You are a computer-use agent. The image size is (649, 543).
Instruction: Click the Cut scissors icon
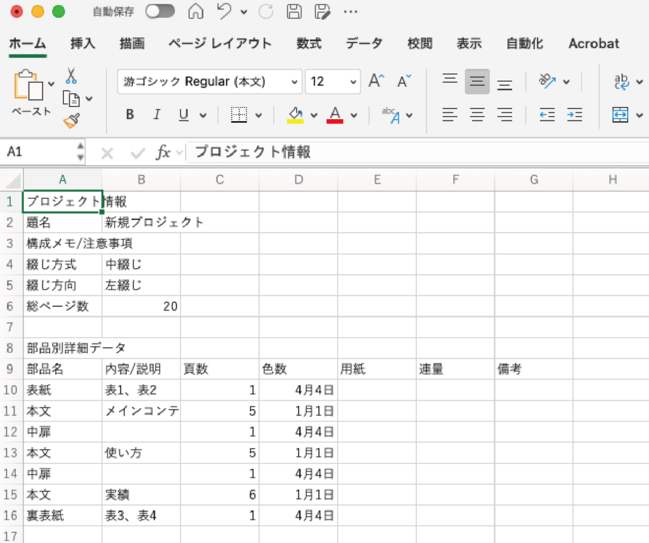point(71,76)
